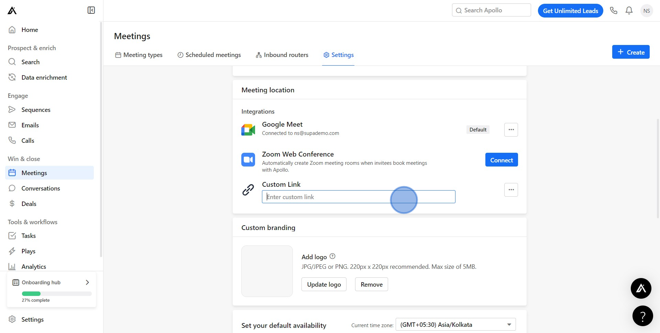Screen dimensions: 660x333
Task: Open Deals in the sidebar
Action: coord(49,204)
